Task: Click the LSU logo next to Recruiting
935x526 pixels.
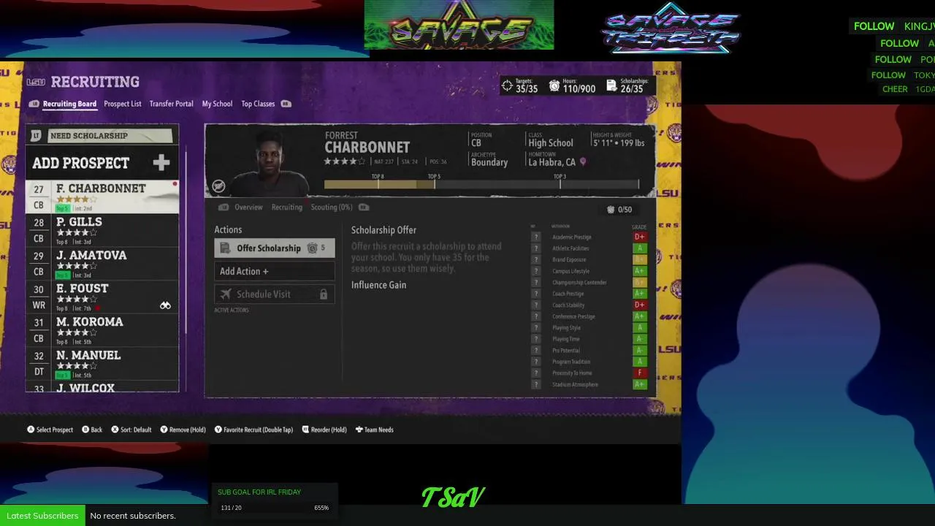Action: pos(36,82)
